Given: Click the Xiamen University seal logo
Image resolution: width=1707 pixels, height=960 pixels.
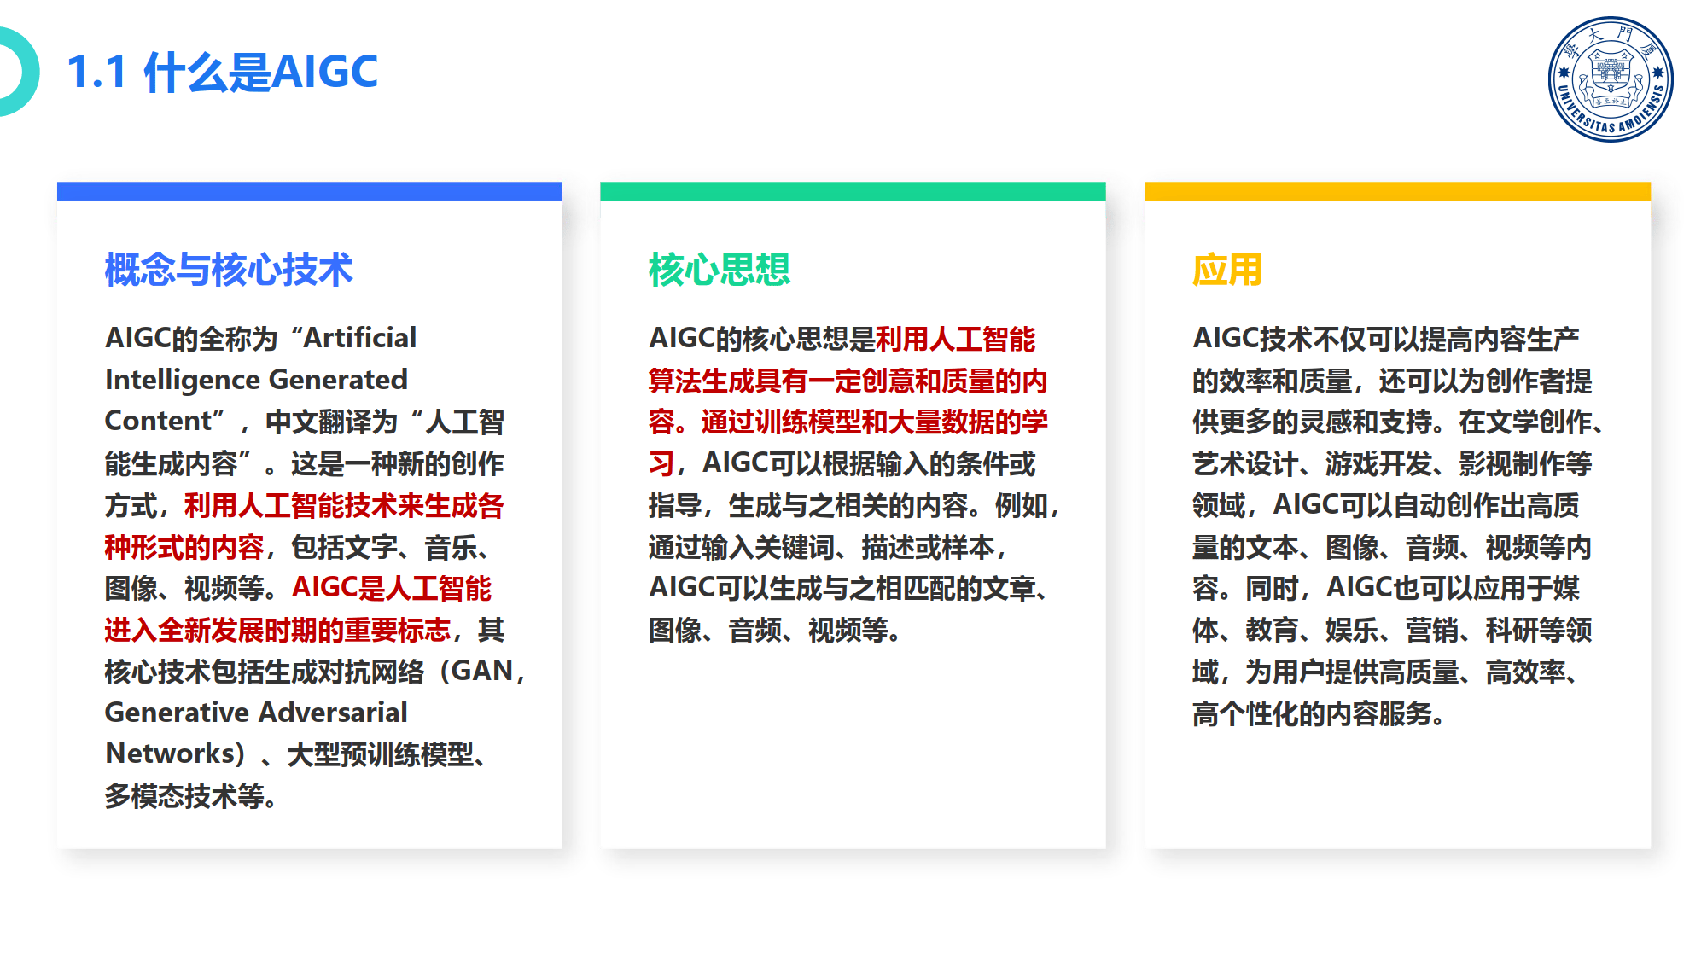Looking at the screenshot, I should click(1611, 79).
